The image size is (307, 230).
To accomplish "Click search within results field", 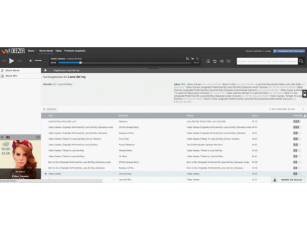I will [x=282, y=109].
